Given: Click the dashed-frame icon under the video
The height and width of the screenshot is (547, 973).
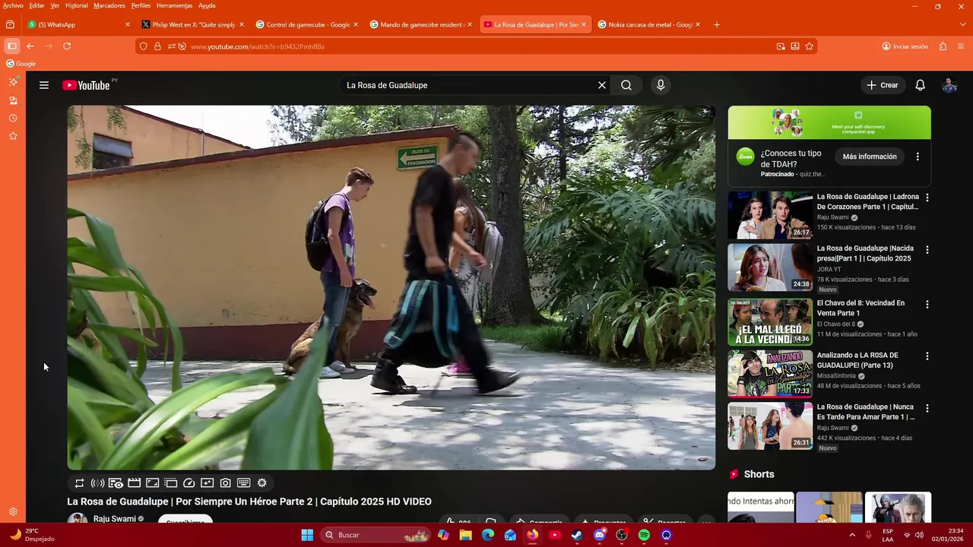Looking at the screenshot, I should (x=170, y=483).
